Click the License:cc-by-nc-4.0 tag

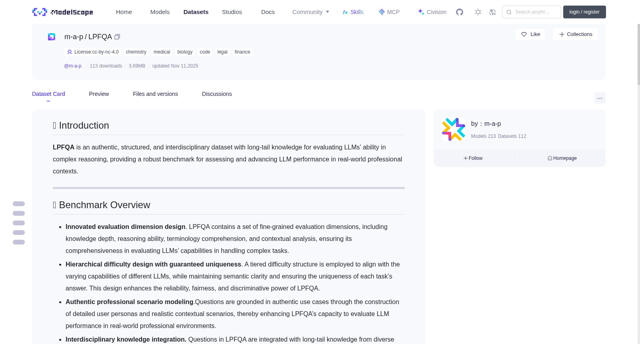coord(93,52)
